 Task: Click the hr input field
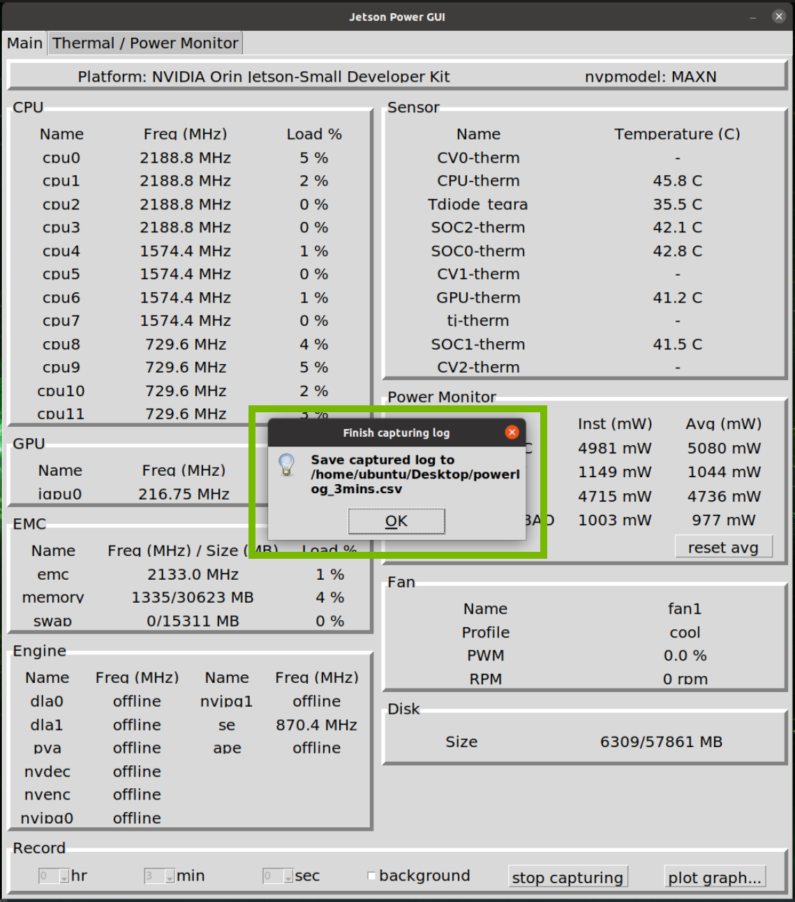coord(47,875)
